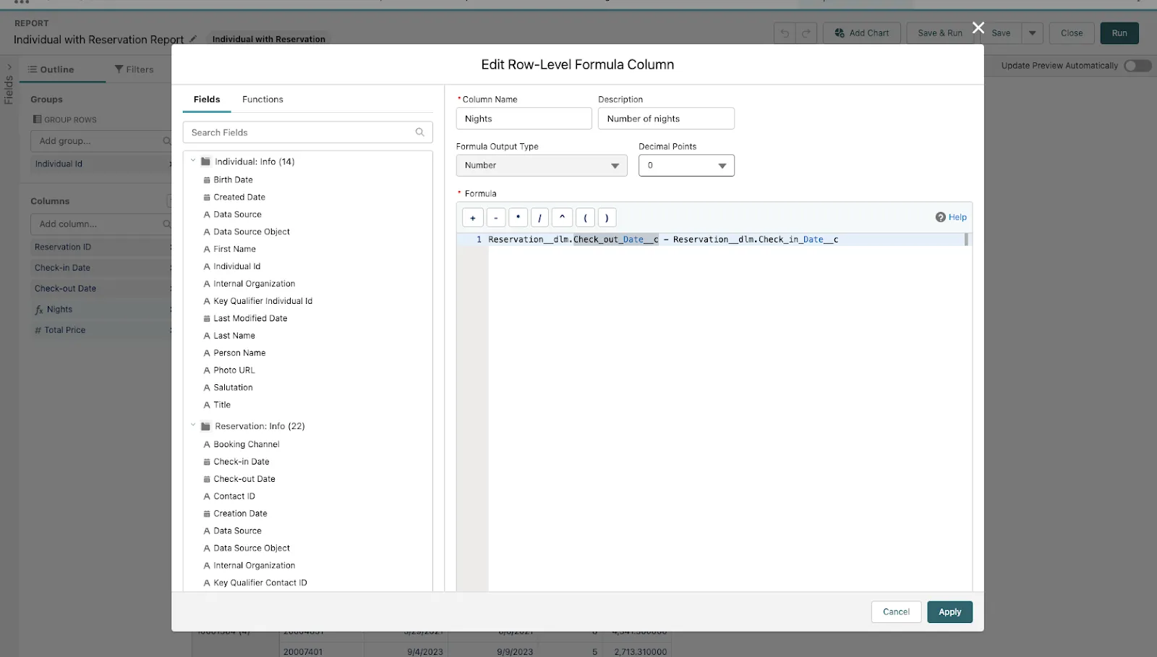Open the Formula Output Type dropdown

pos(541,166)
